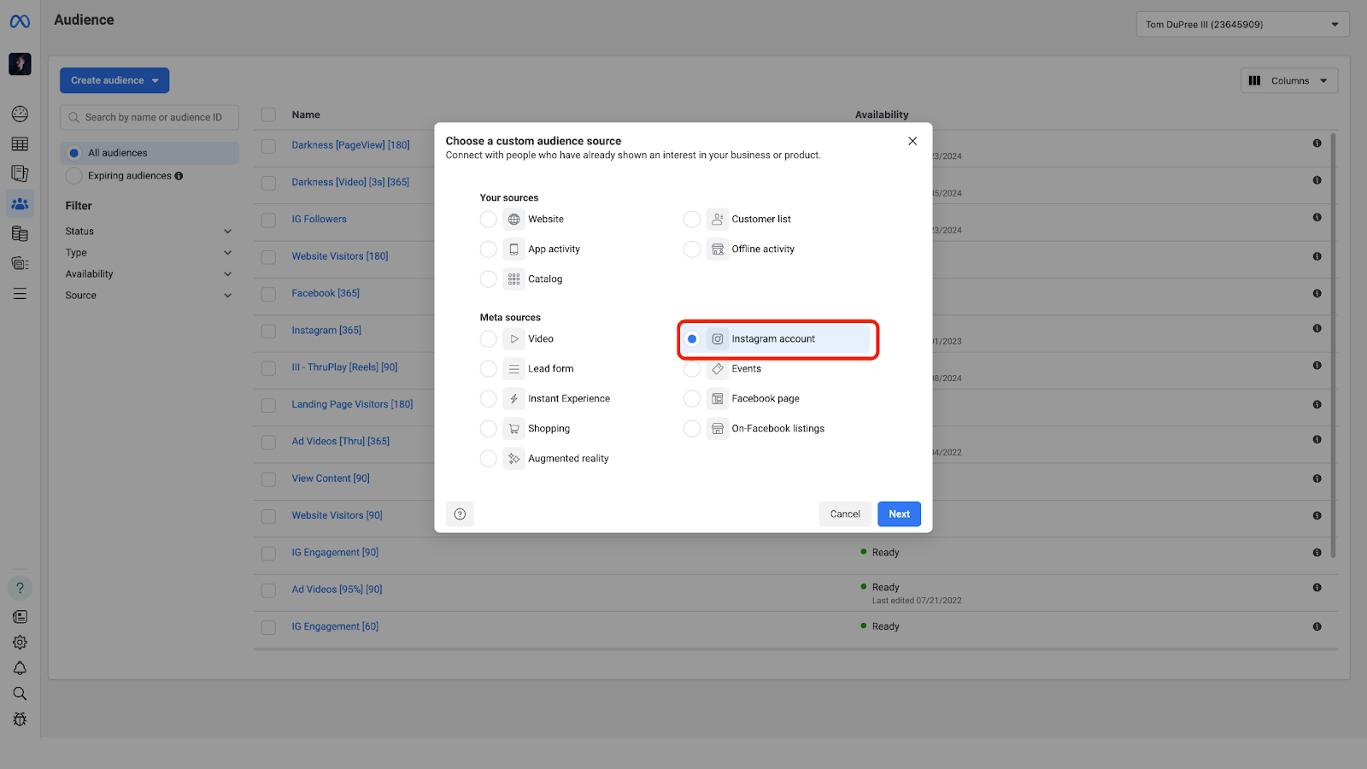Click the Lead form lines icon
This screenshot has height=769, width=1367.
[x=513, y=369]
